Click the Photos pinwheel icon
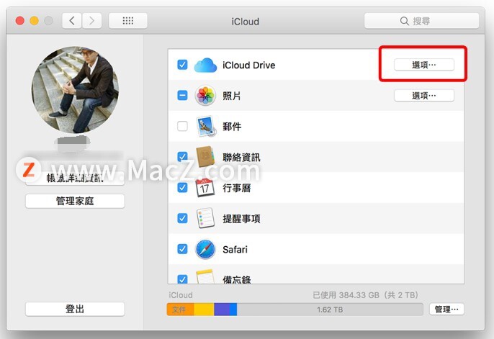This screenshot has height=339, width=494. (205, 96)
